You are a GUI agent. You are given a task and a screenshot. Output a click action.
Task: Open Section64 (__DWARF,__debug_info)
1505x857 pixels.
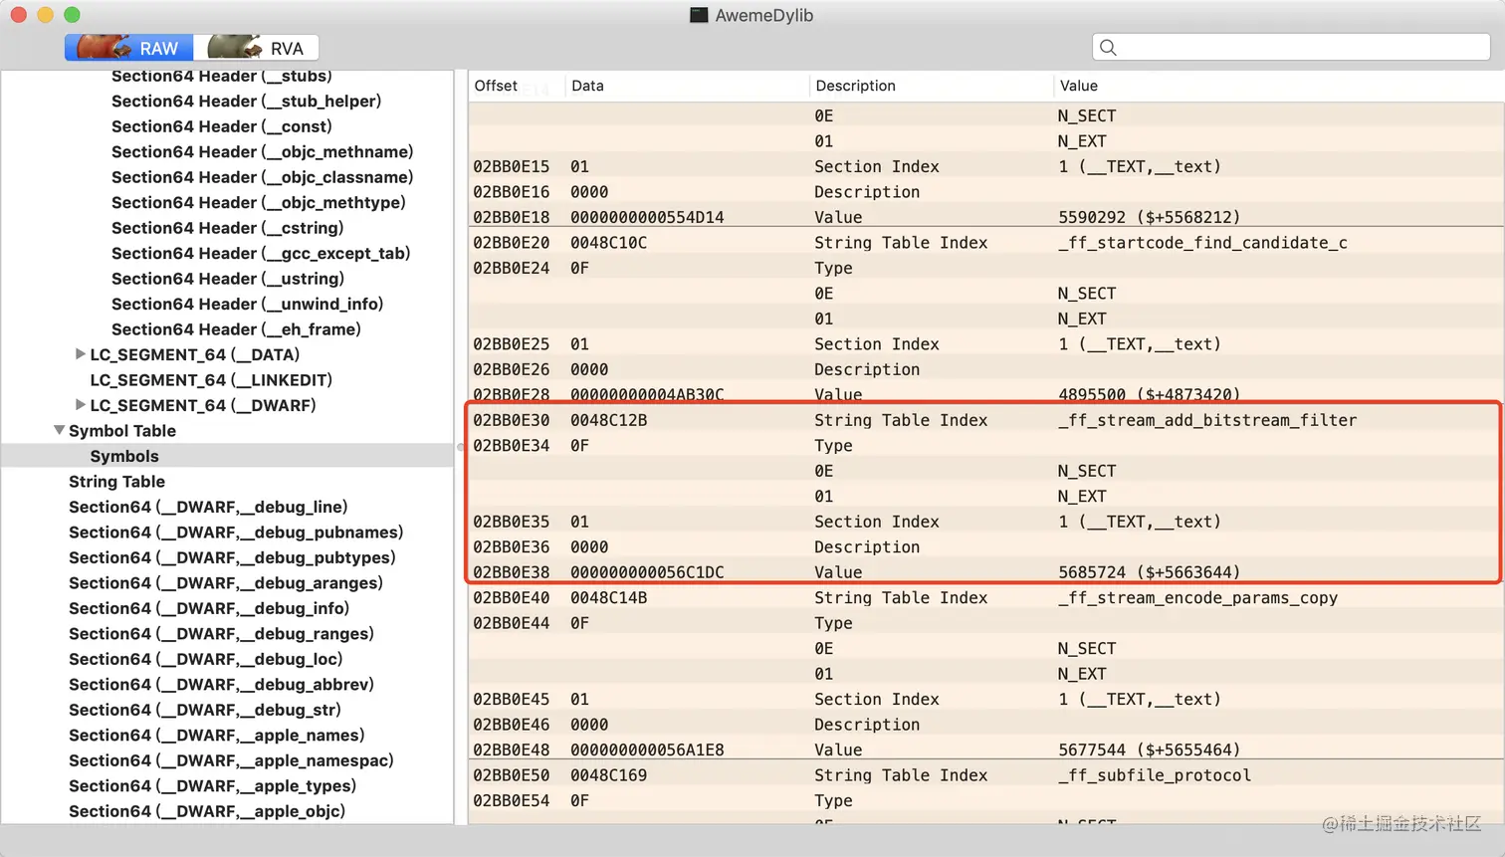[209, 608]
